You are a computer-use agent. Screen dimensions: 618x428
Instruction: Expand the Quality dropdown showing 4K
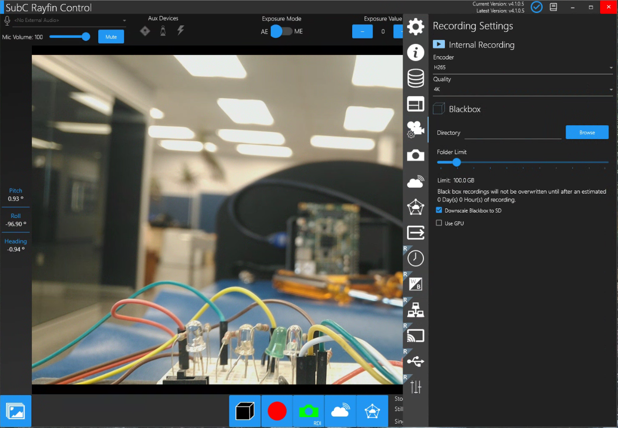[x=522, y=89]
